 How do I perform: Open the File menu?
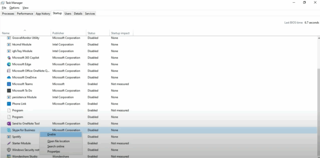click(4, 8)
